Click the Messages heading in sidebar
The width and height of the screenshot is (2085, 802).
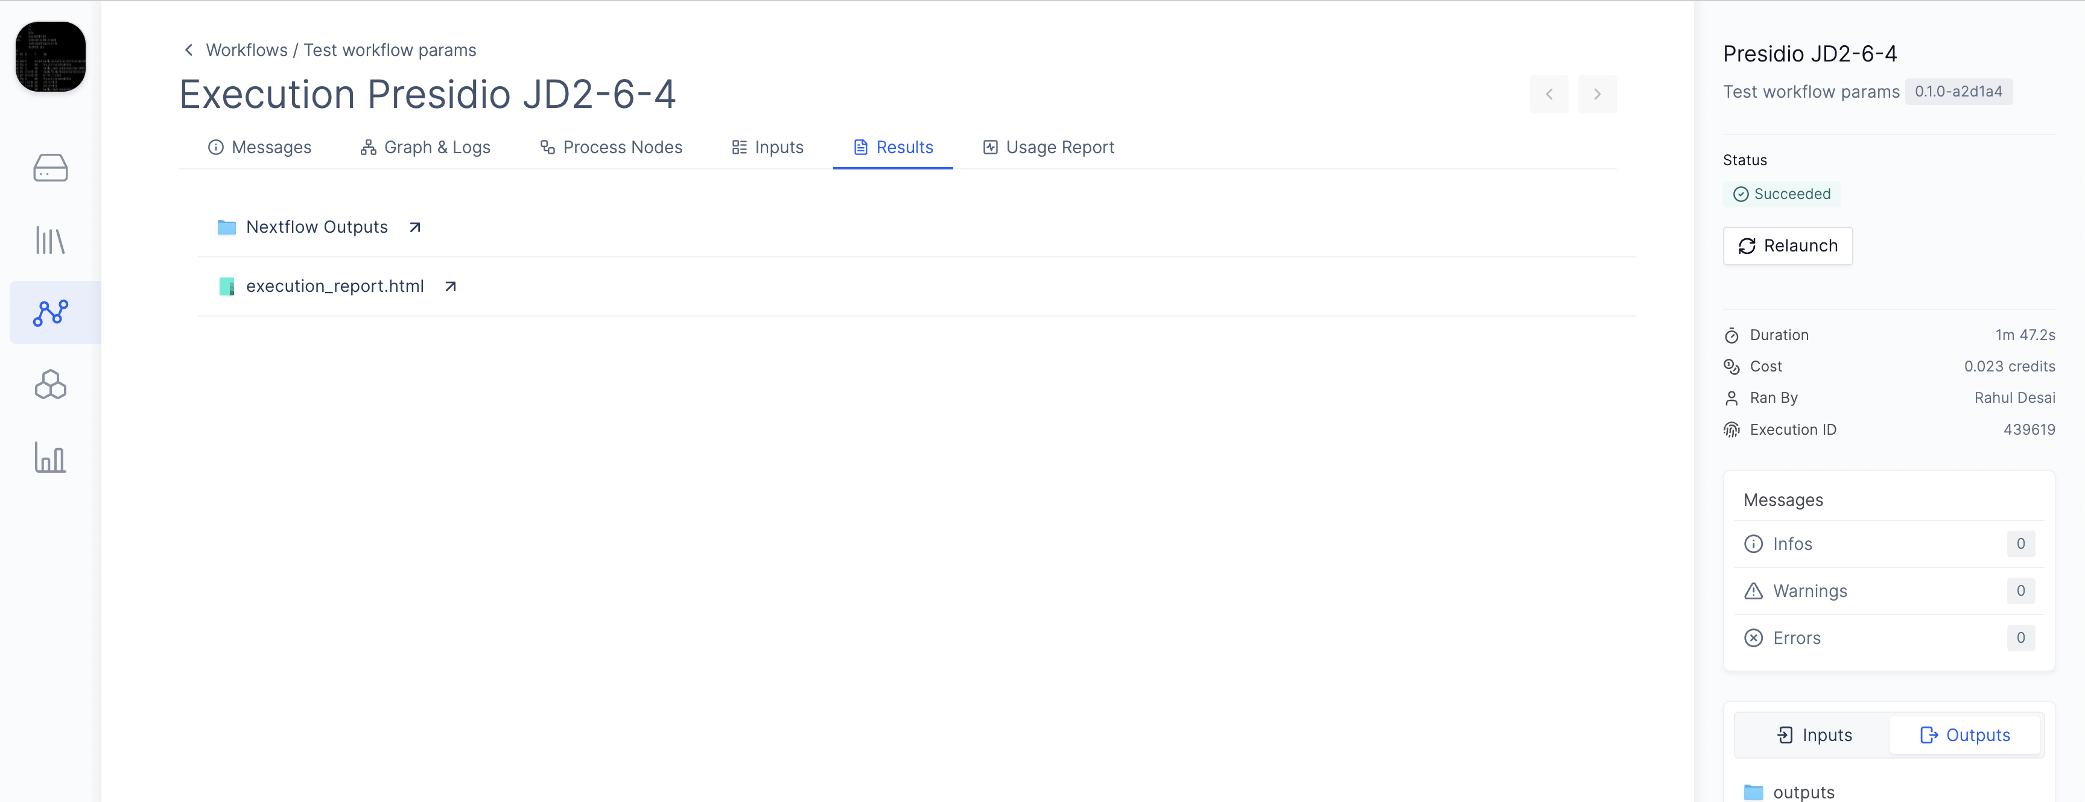[1783, 500]
